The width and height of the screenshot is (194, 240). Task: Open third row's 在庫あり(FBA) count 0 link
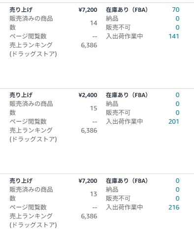pyautogui.click(x=177, y=181)
